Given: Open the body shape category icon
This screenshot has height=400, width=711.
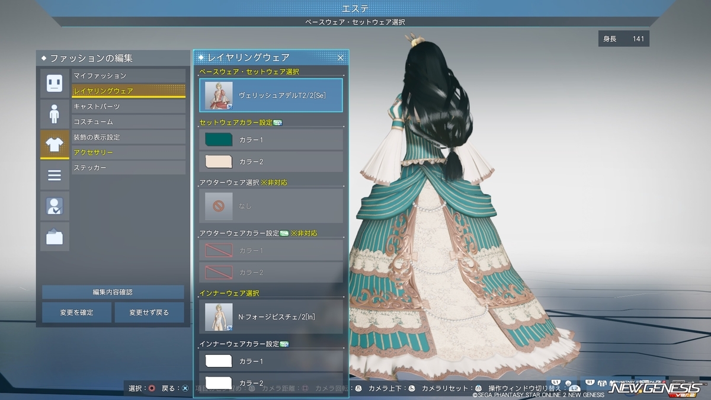Looking at the screenshot, I should tap(55, 114).
